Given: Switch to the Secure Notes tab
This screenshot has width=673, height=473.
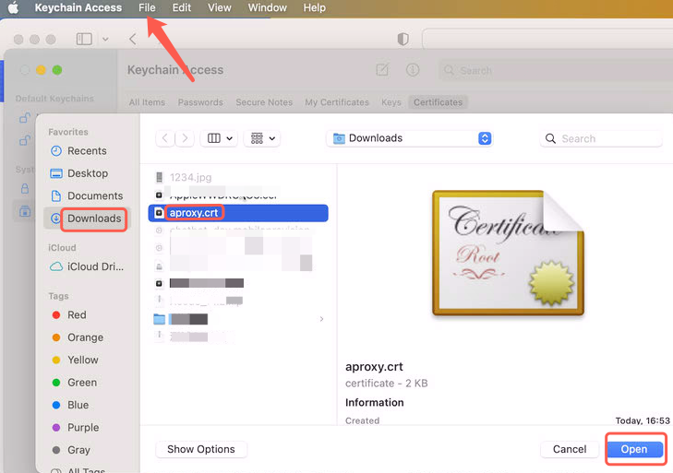Looking at the screenshot, I should pyautogui.click(x=264, y=102).
